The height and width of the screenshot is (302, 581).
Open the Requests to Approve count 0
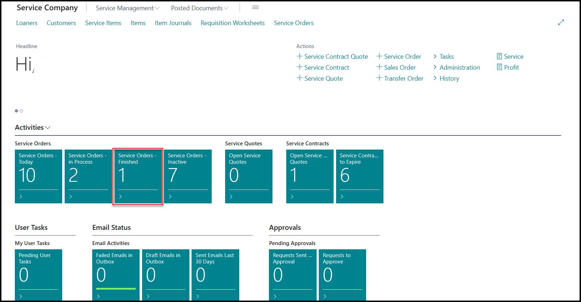pos(328,275)
